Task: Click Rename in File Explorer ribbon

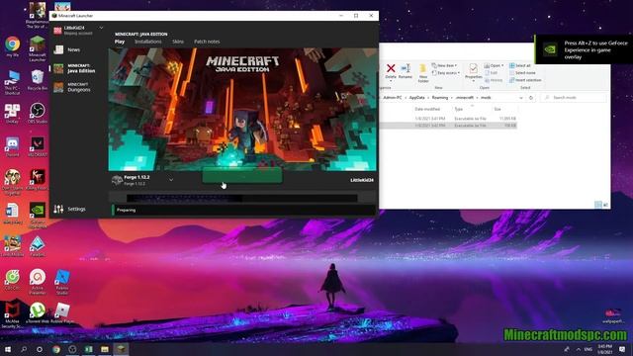Action: click(406, 71)
